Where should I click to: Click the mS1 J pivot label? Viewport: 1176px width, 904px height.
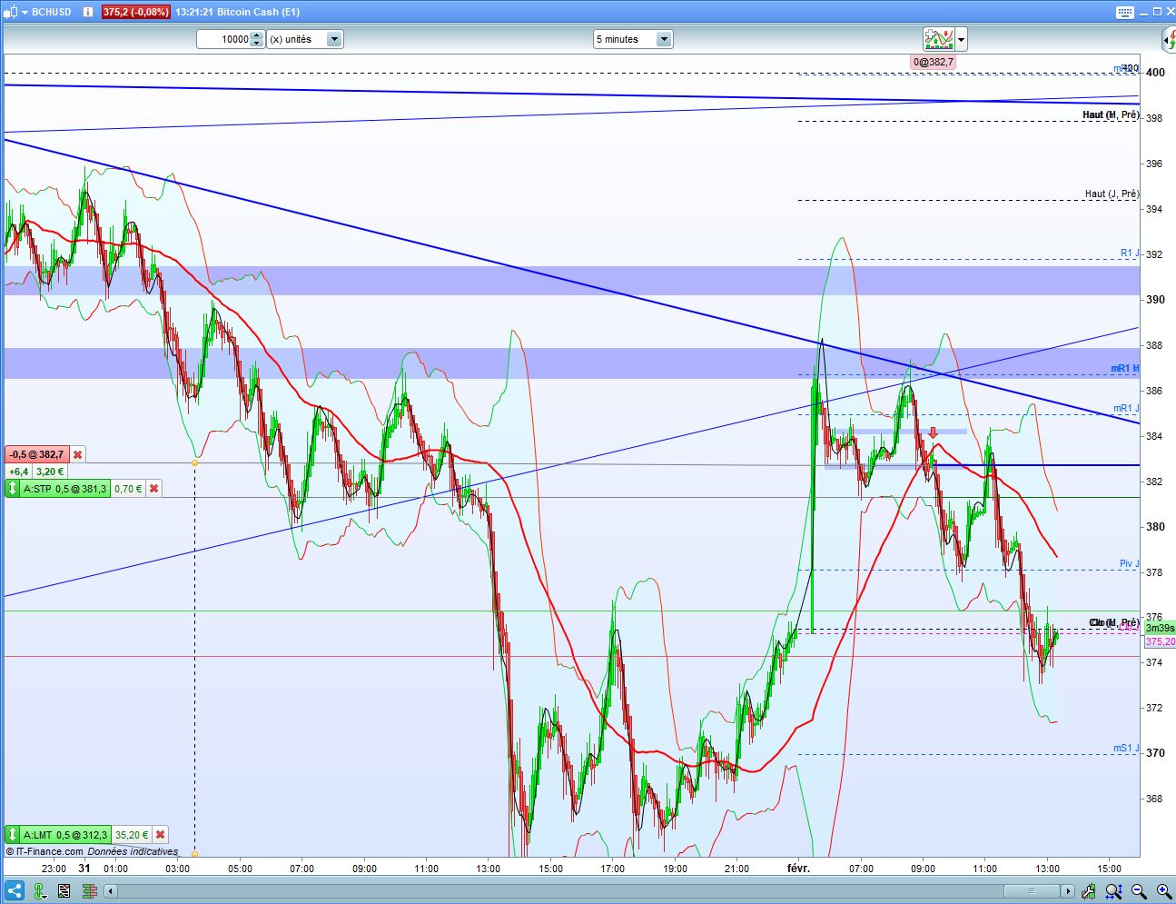(1126, 749)
